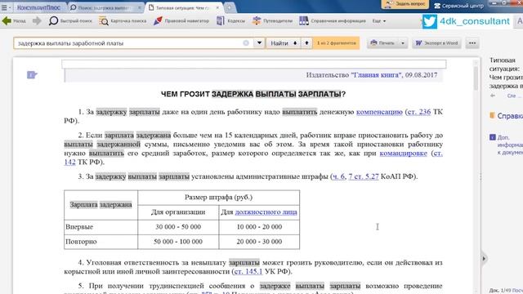Open the main menu hamburger icon
Screen dimensions: 523x294
[x=4, y=7]
